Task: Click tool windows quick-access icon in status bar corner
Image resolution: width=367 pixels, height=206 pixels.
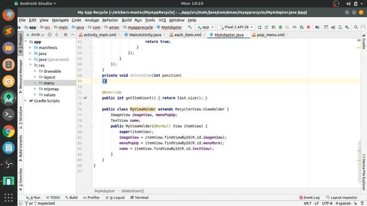Action: click(21, 204)
